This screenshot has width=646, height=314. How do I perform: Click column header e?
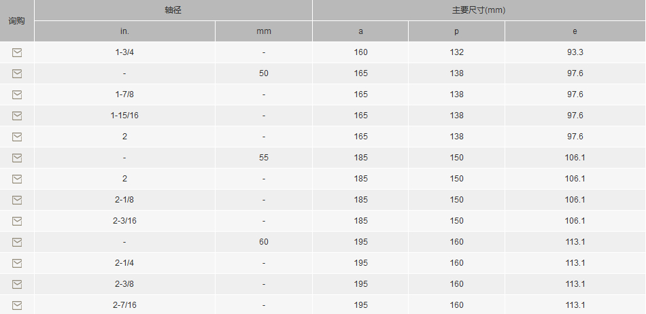click(x=575, y=31)
